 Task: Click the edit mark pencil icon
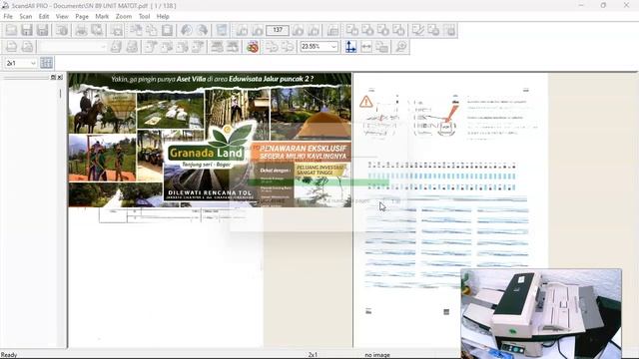418,30
